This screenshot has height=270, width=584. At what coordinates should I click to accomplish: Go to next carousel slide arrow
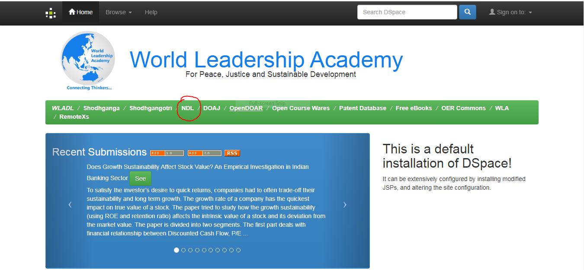point(345,204)
